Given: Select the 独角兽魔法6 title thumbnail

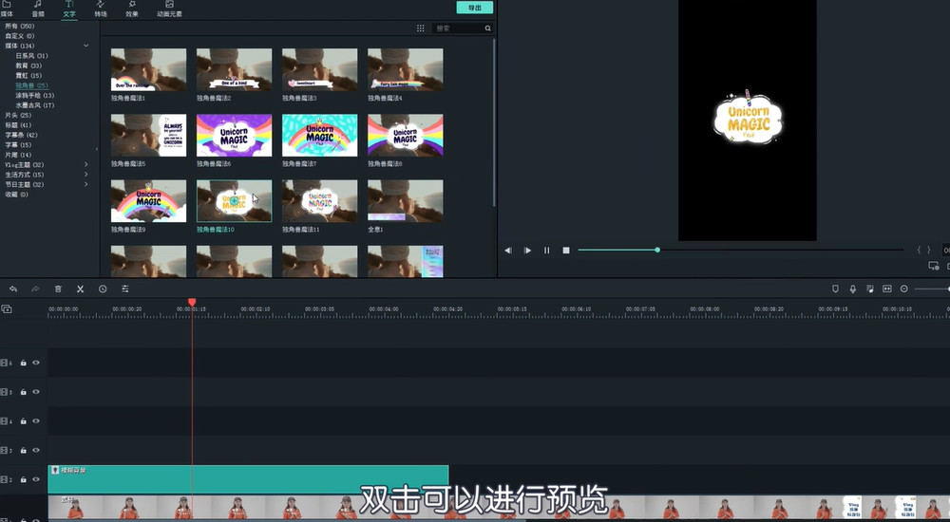Looking at the screenshot, I should (234, 135).
